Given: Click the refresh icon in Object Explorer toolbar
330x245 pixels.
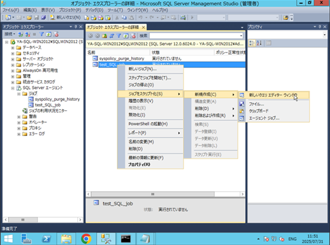Looking at the screenshot, I should click(x=48, y=34).
